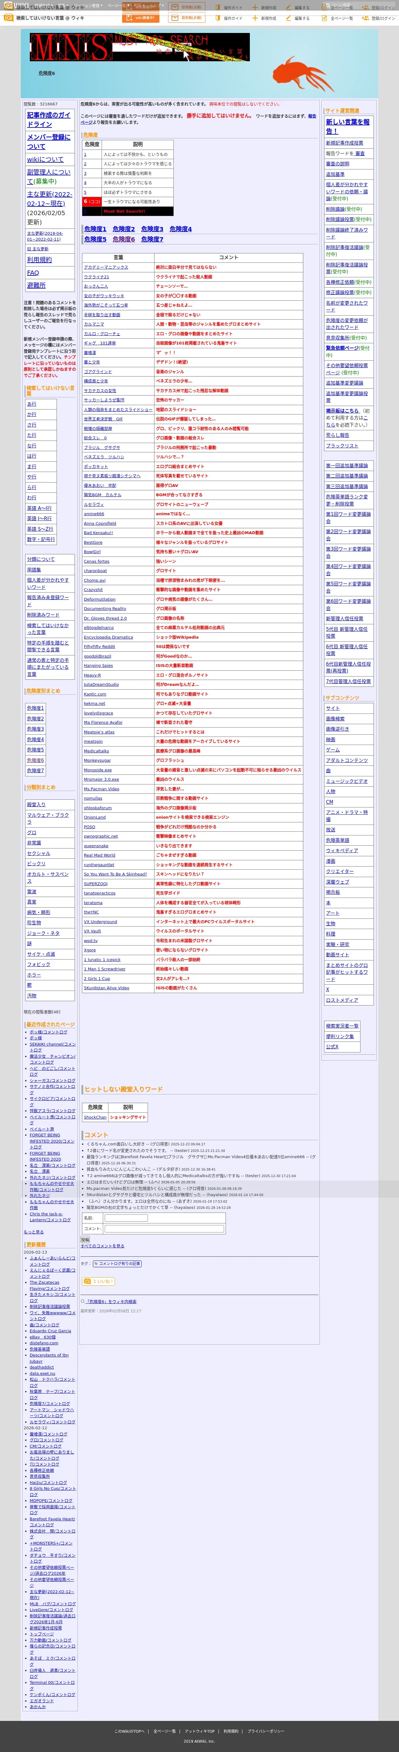
Task: Open the Kaotic.com entry
Action: (94, 694)
